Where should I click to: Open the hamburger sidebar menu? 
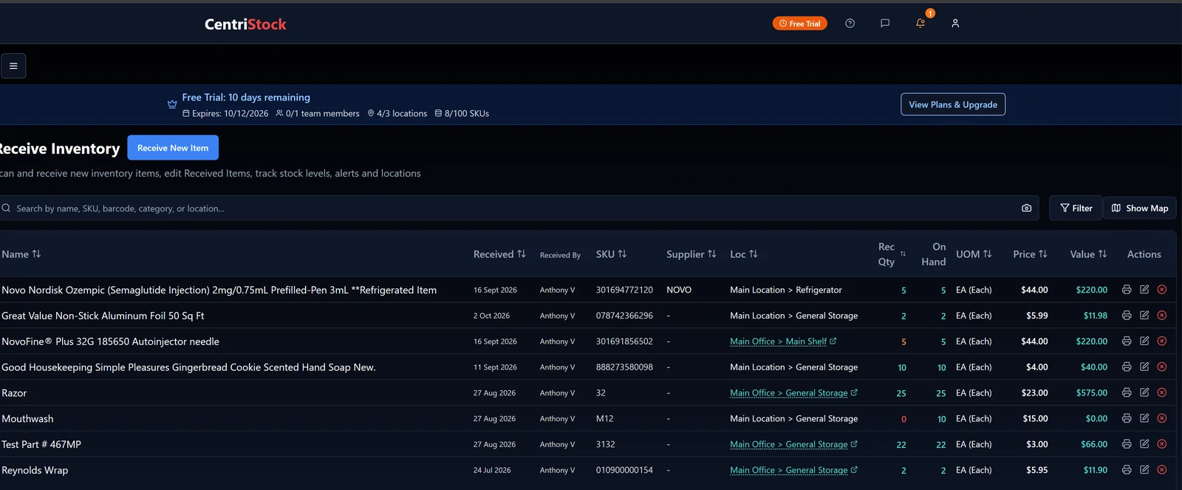(13, 66)
